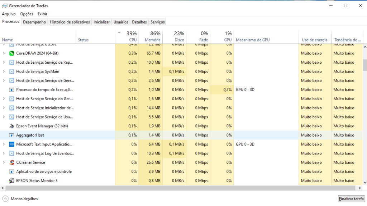Screen dimensions: 367x206
Task: Expand the CorelDRAW 2024 process group
Action: [x=4, y=53]
